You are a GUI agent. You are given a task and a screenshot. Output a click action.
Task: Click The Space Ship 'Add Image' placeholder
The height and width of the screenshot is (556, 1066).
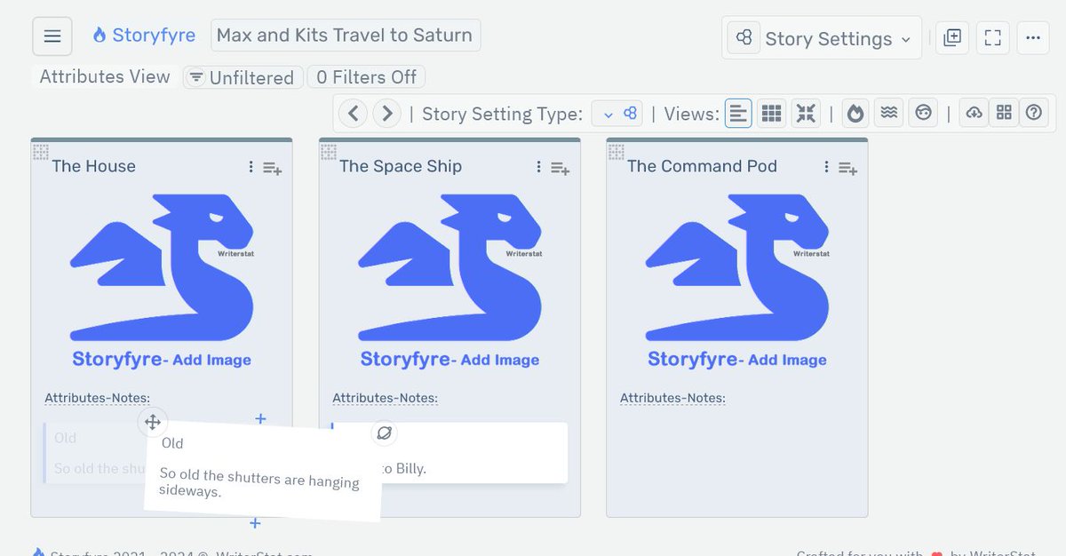[449, 282]
